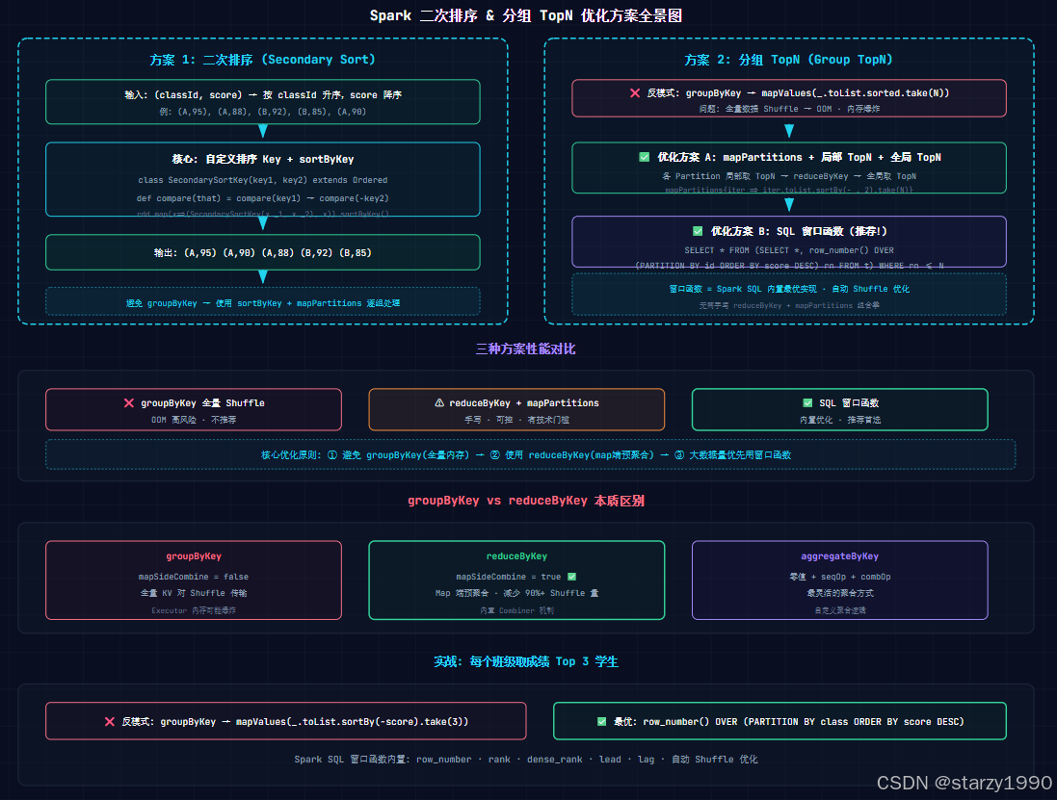The height and width of the screenshot is (800, 1057).
Task: Click the line 内置 Combiner 机制
Action: pyautogui.click(x=516, y=610)
